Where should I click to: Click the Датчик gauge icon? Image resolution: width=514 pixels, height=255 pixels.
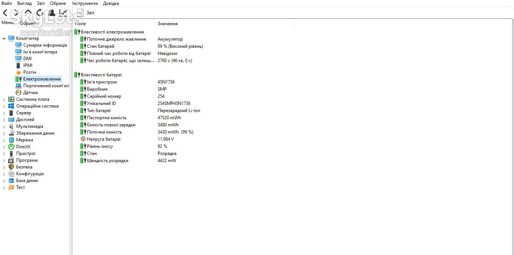click(x=18, y=93)
